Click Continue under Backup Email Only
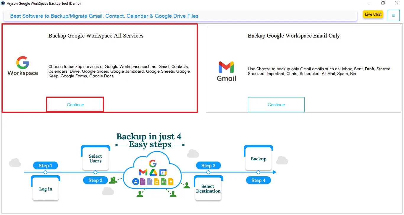Image resolution: width=404 pixels, height=215 pixels. coord(276,104)
